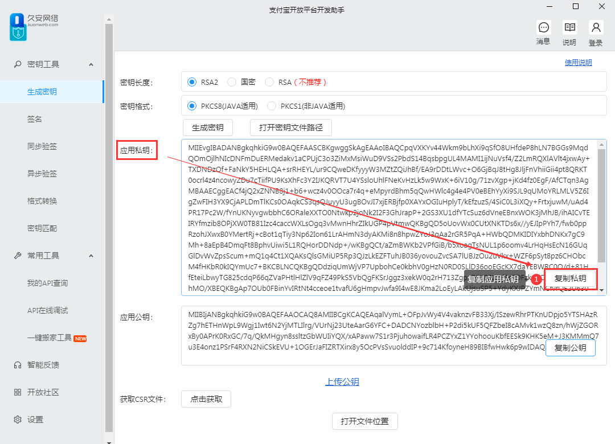Select the 国密 key length option
The width and height of the screenshot is (615, 444).
coord(232,82)
